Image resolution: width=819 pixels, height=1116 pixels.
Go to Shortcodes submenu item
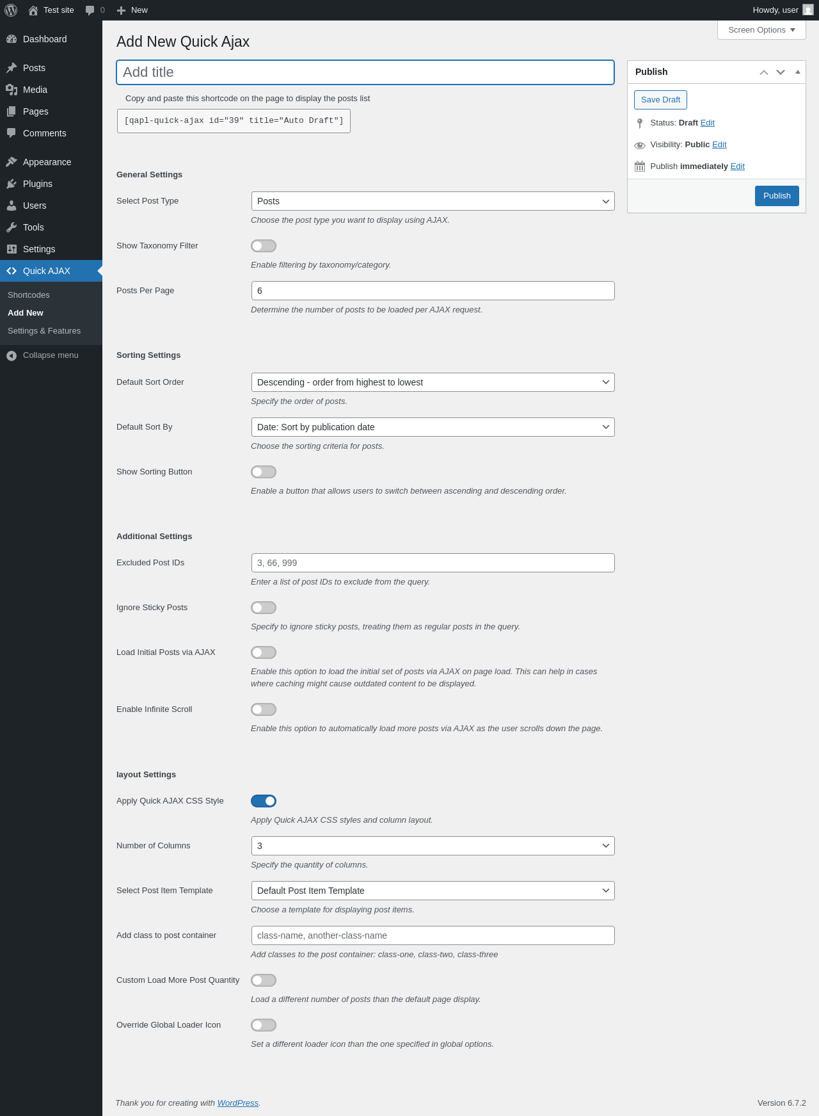[x=29, y=295]
